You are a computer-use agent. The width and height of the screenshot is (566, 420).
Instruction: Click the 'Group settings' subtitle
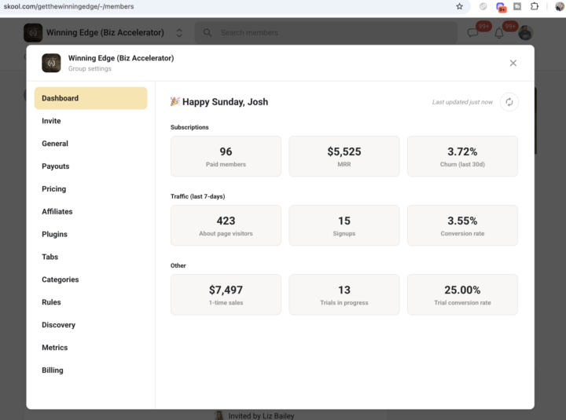(x=90, y=68)
